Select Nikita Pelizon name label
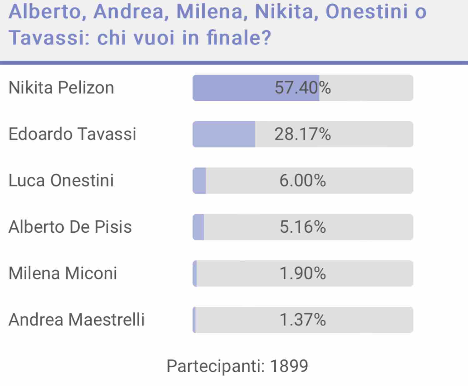This screenshot has width=468, height=386. click(x=61, y=87)
